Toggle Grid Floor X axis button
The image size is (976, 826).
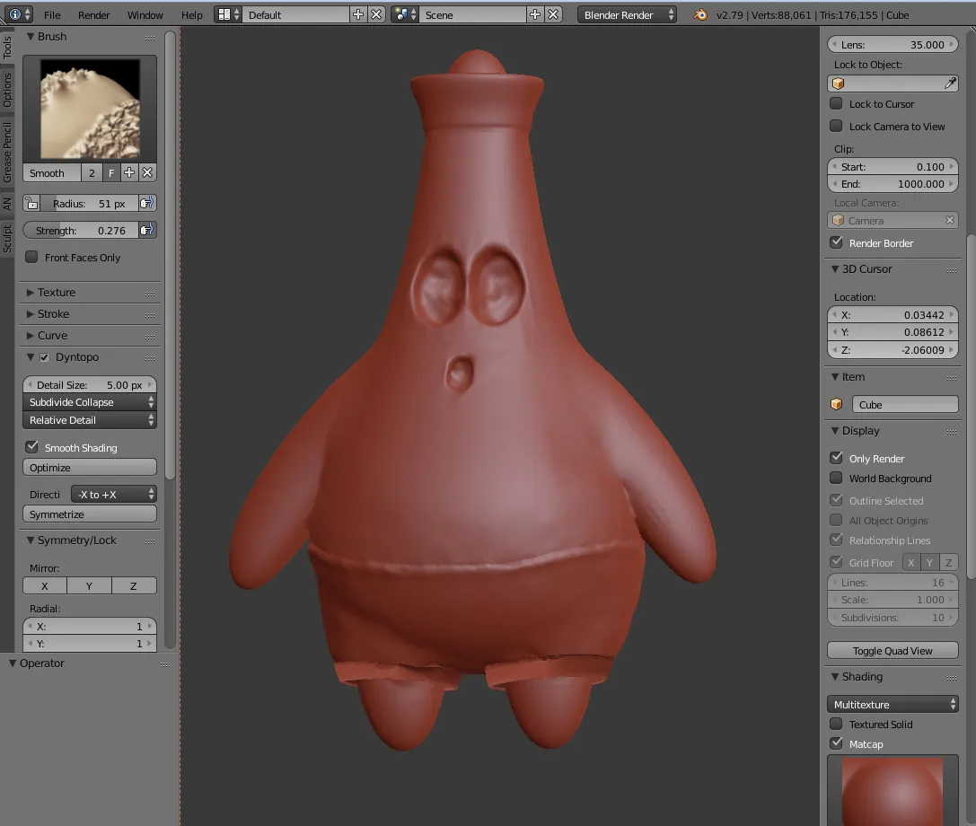click(x=910, y=563)
